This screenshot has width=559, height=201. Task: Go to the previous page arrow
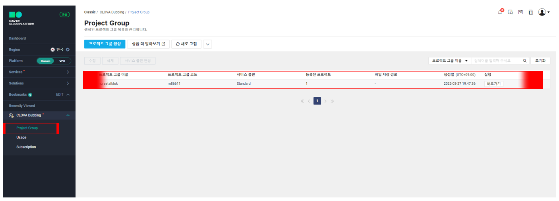coord(309,101)
